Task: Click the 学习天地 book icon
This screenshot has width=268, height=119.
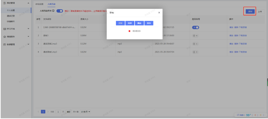Action: pyautogui.click(x=5, y=29)
